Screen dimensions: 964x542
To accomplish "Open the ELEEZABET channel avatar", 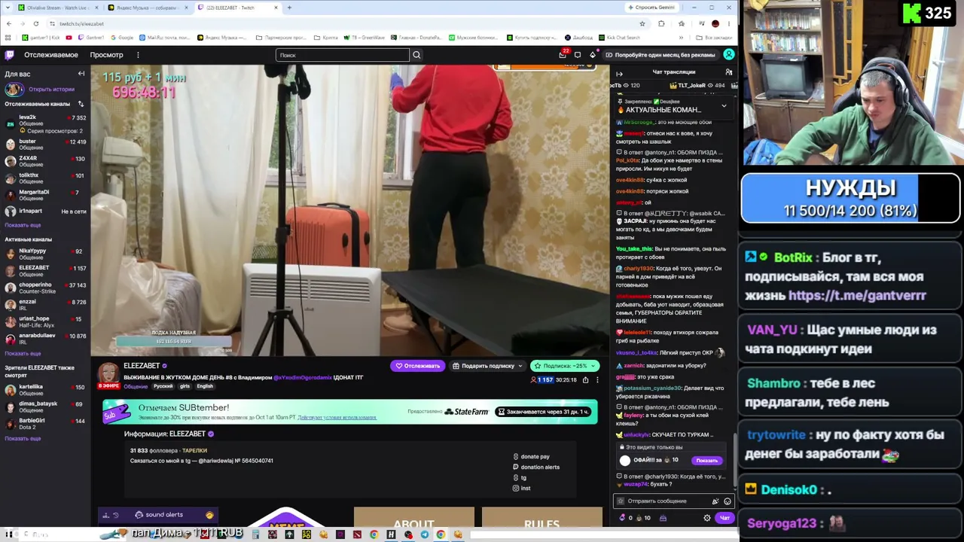I will coord(108,373).
